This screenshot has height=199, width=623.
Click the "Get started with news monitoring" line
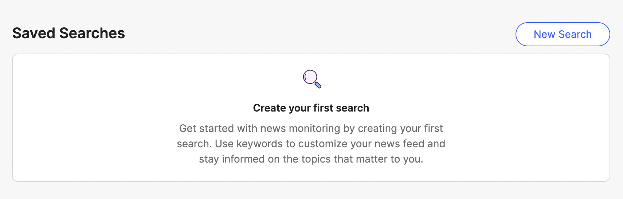point(311,128)
